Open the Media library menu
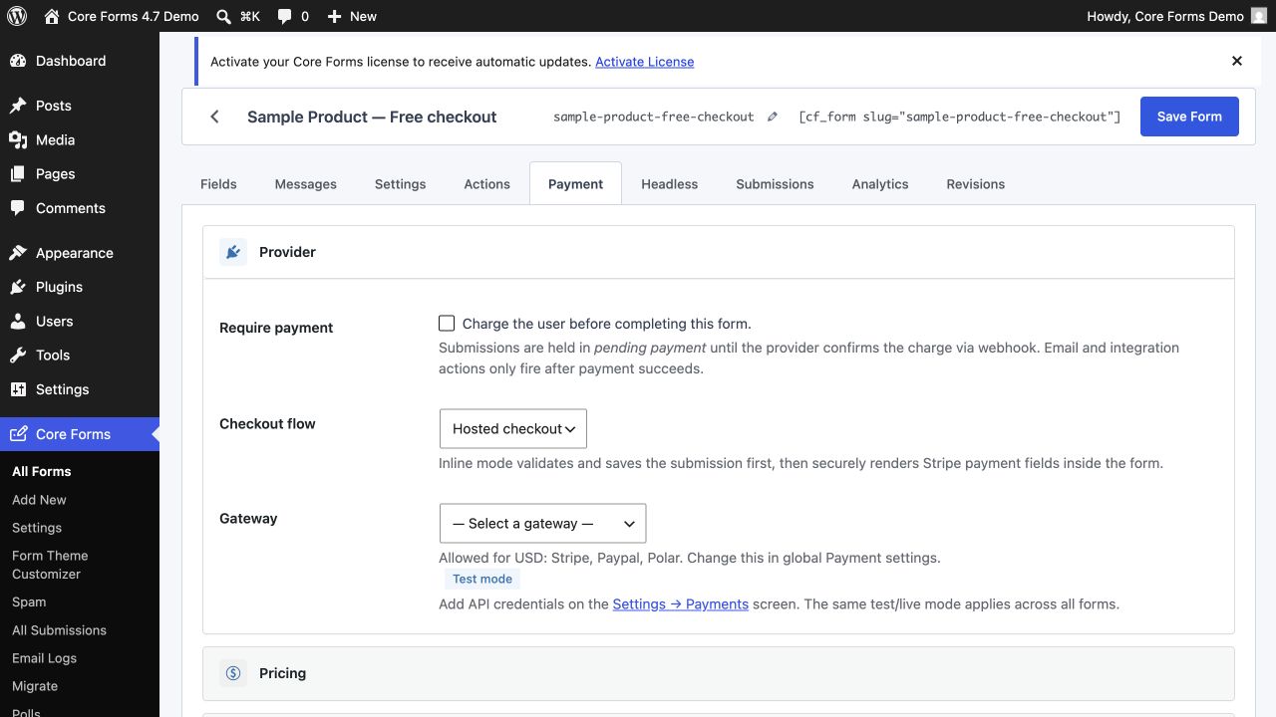The width and height of the screenshot is (1276, 717). point(80,139)
